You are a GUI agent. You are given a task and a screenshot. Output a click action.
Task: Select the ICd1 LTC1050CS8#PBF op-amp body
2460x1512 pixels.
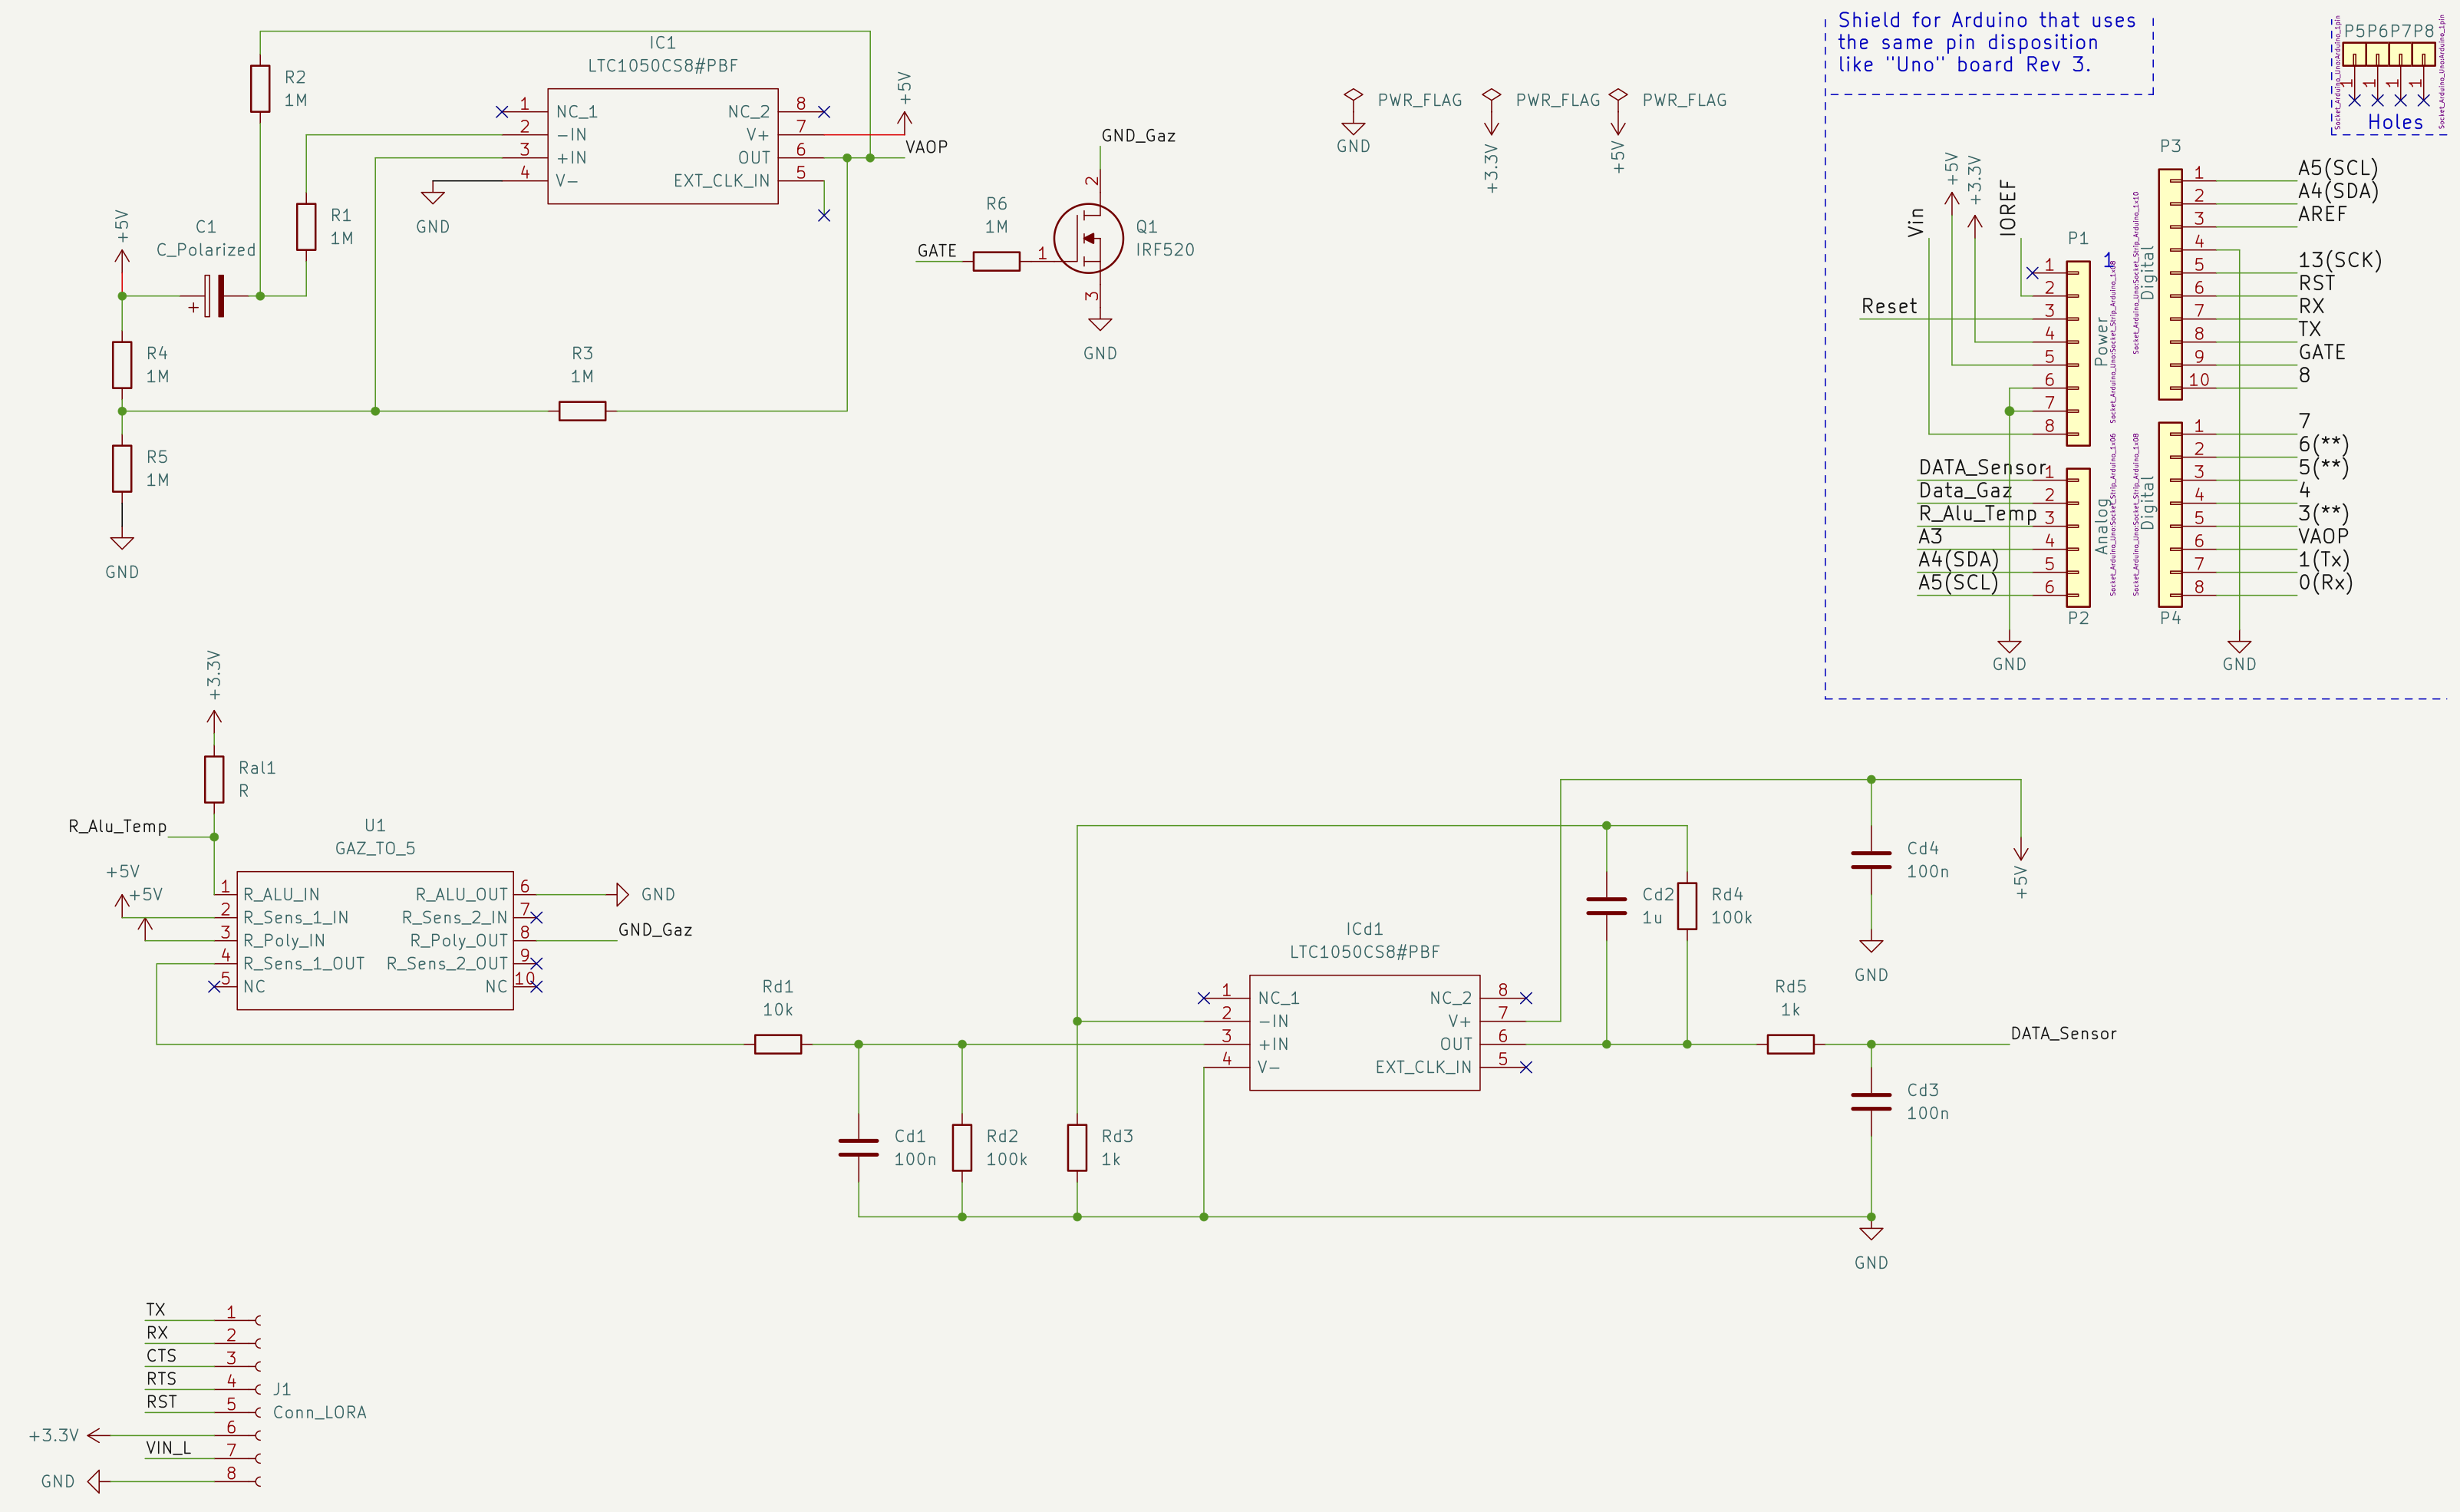tap(1364, 1032)
